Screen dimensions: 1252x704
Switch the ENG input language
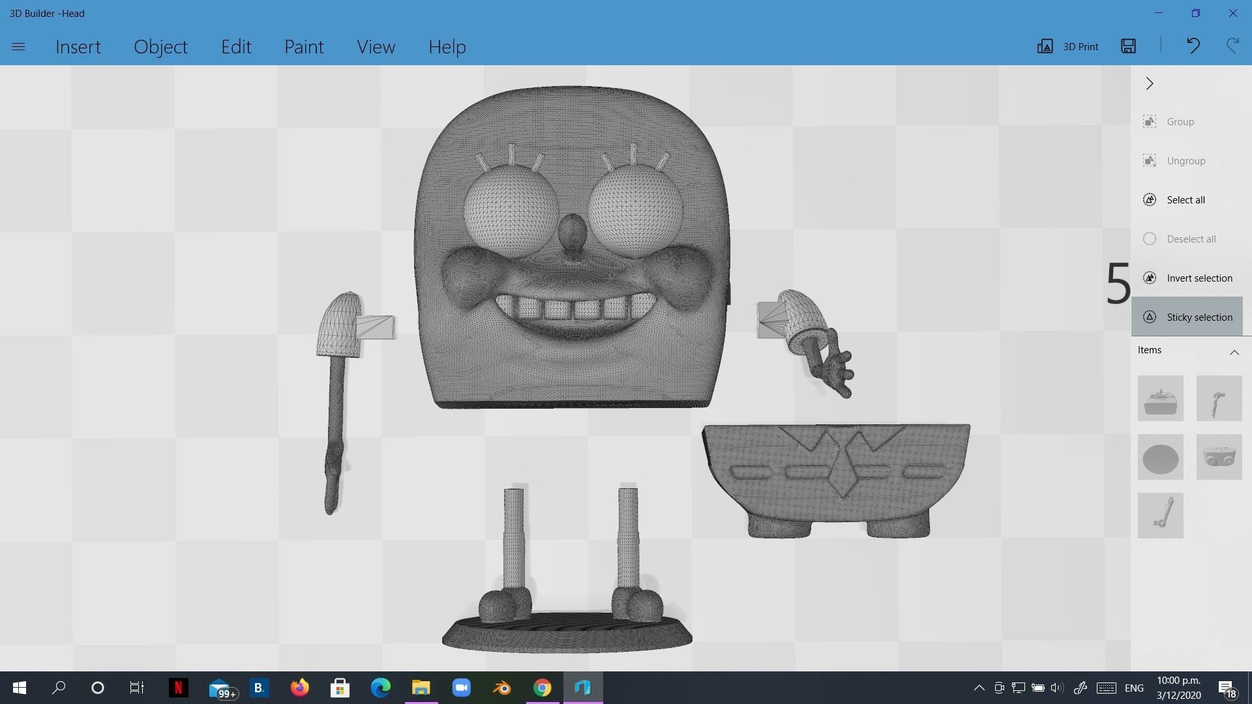point(1134,688)
